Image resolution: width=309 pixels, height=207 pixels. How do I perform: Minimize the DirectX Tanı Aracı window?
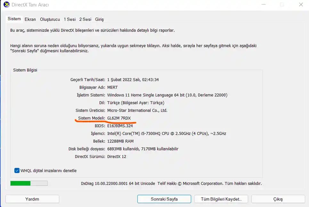click(263, 5)
